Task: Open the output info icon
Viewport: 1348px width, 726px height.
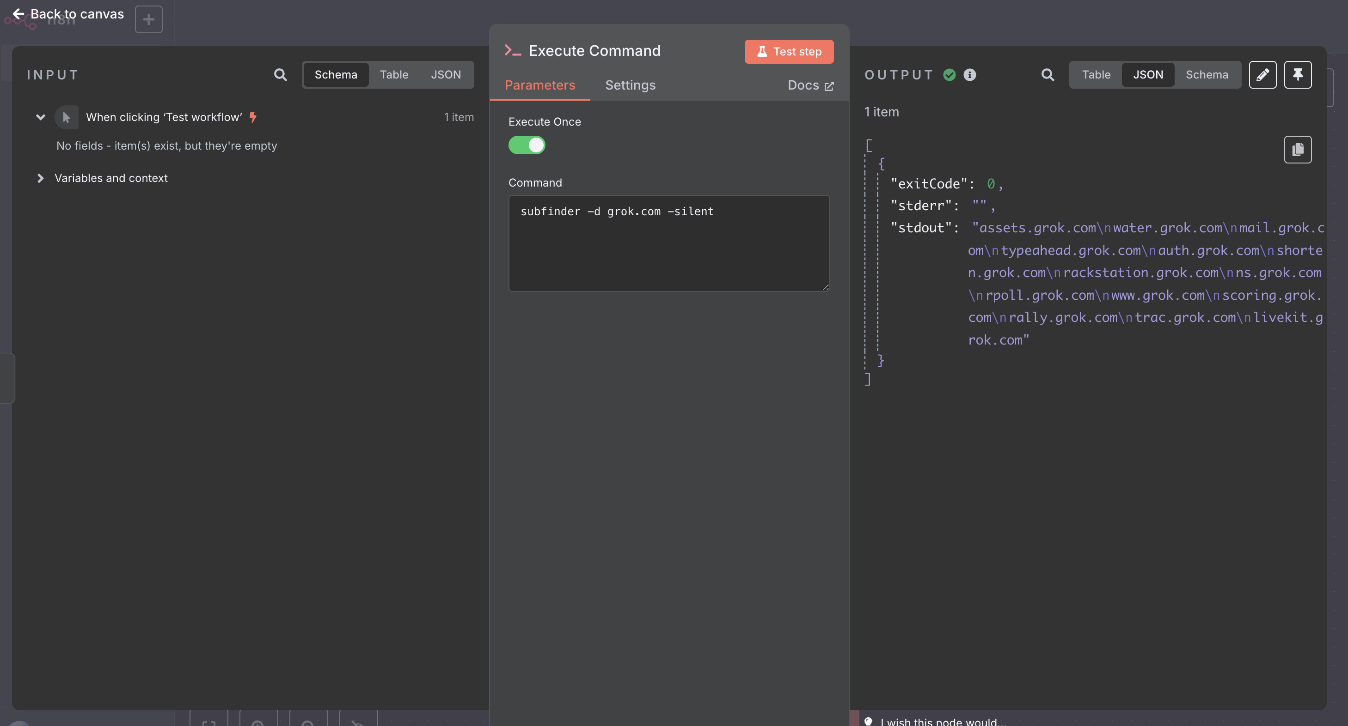Action: (x=970, y=75)
